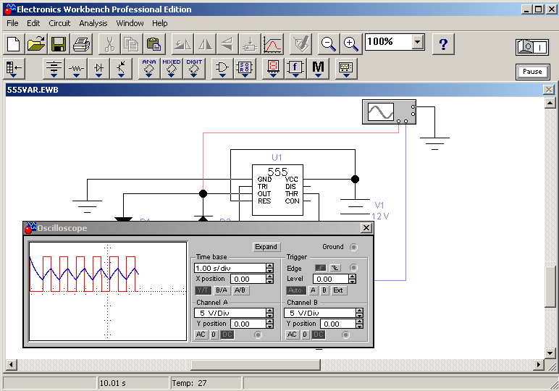The image size is (559, 391).
Task: Open the Analysis menu
Action: click(93, 23)
